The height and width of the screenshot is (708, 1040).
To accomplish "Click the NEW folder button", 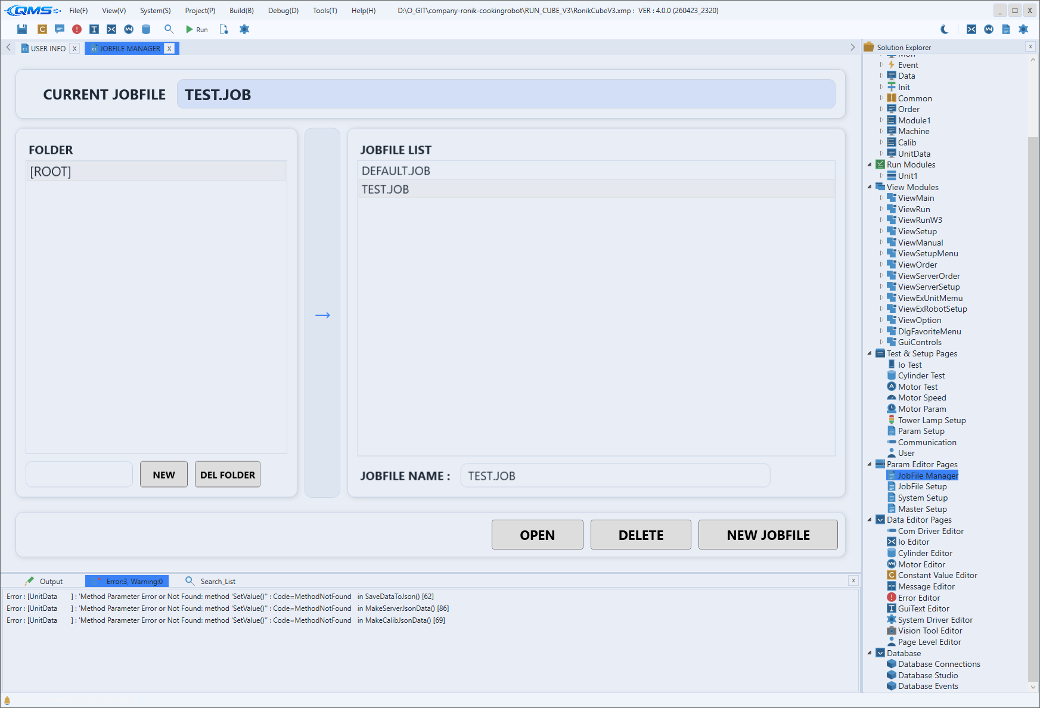I will coord(164,474).
